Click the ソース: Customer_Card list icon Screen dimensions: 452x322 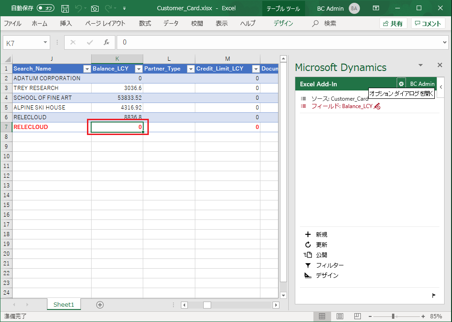click(303, 99)
